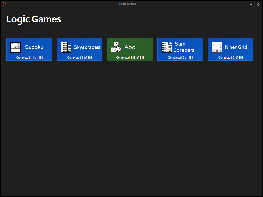Click "Completed 2 of 999" status text
263x197 pixels.
pos(181,58)
